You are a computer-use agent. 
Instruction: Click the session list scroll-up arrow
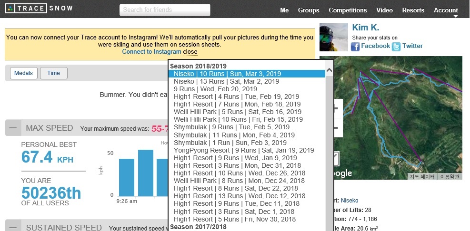click(x=329, y=71)
